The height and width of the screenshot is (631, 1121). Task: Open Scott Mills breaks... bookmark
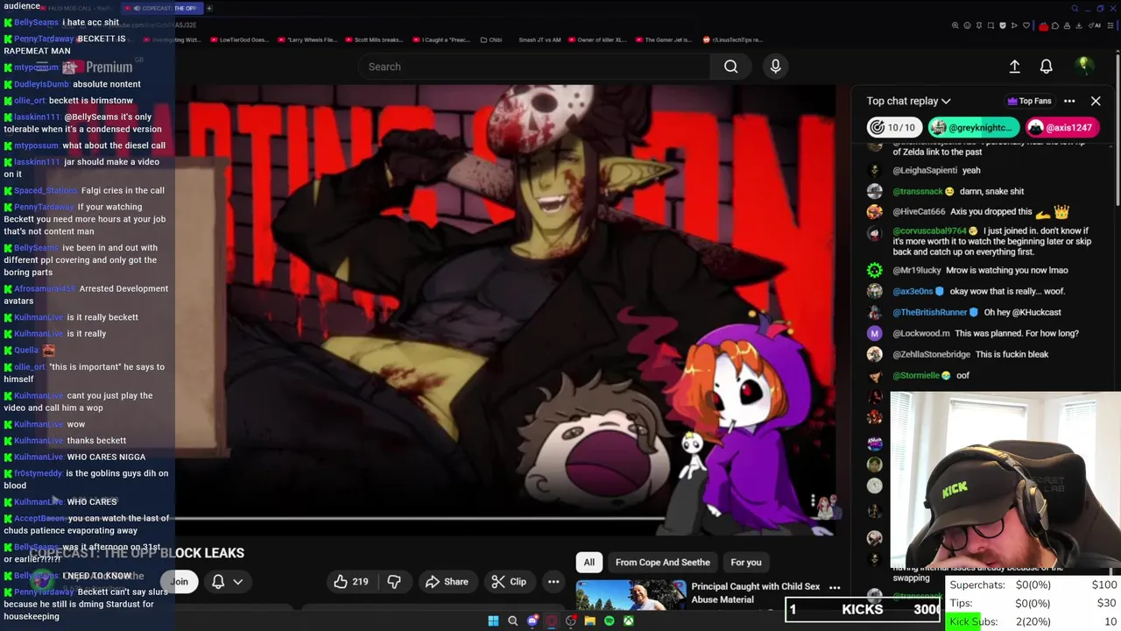373,39
